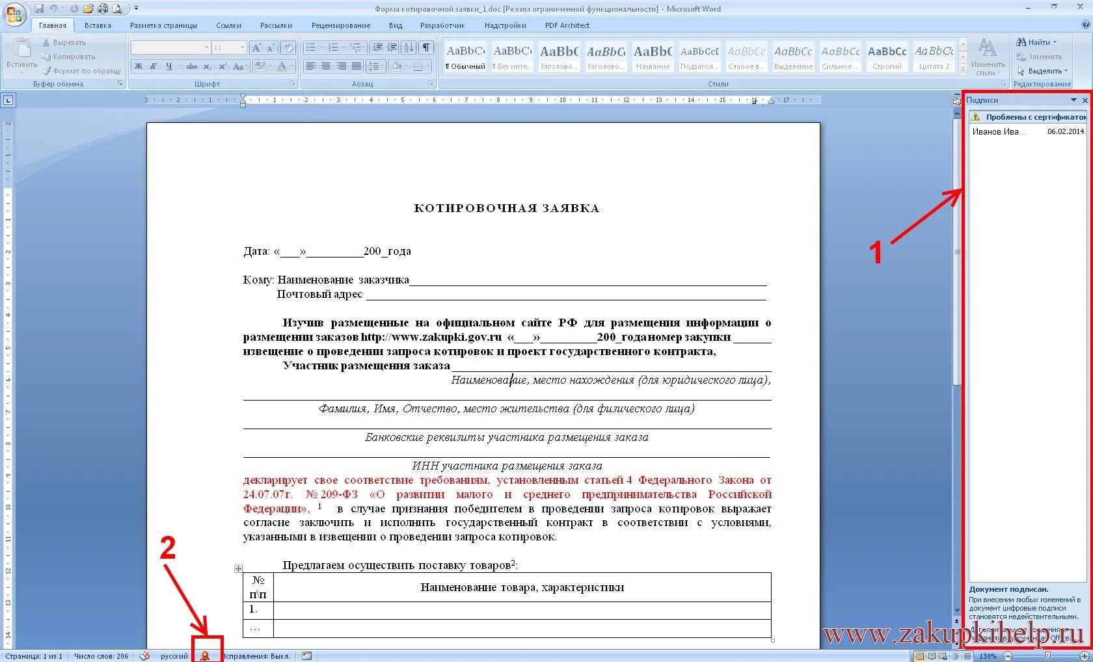Pick paragraph shading paint bucket color
The image size is (1093, 662).
[x=398, y=66]
